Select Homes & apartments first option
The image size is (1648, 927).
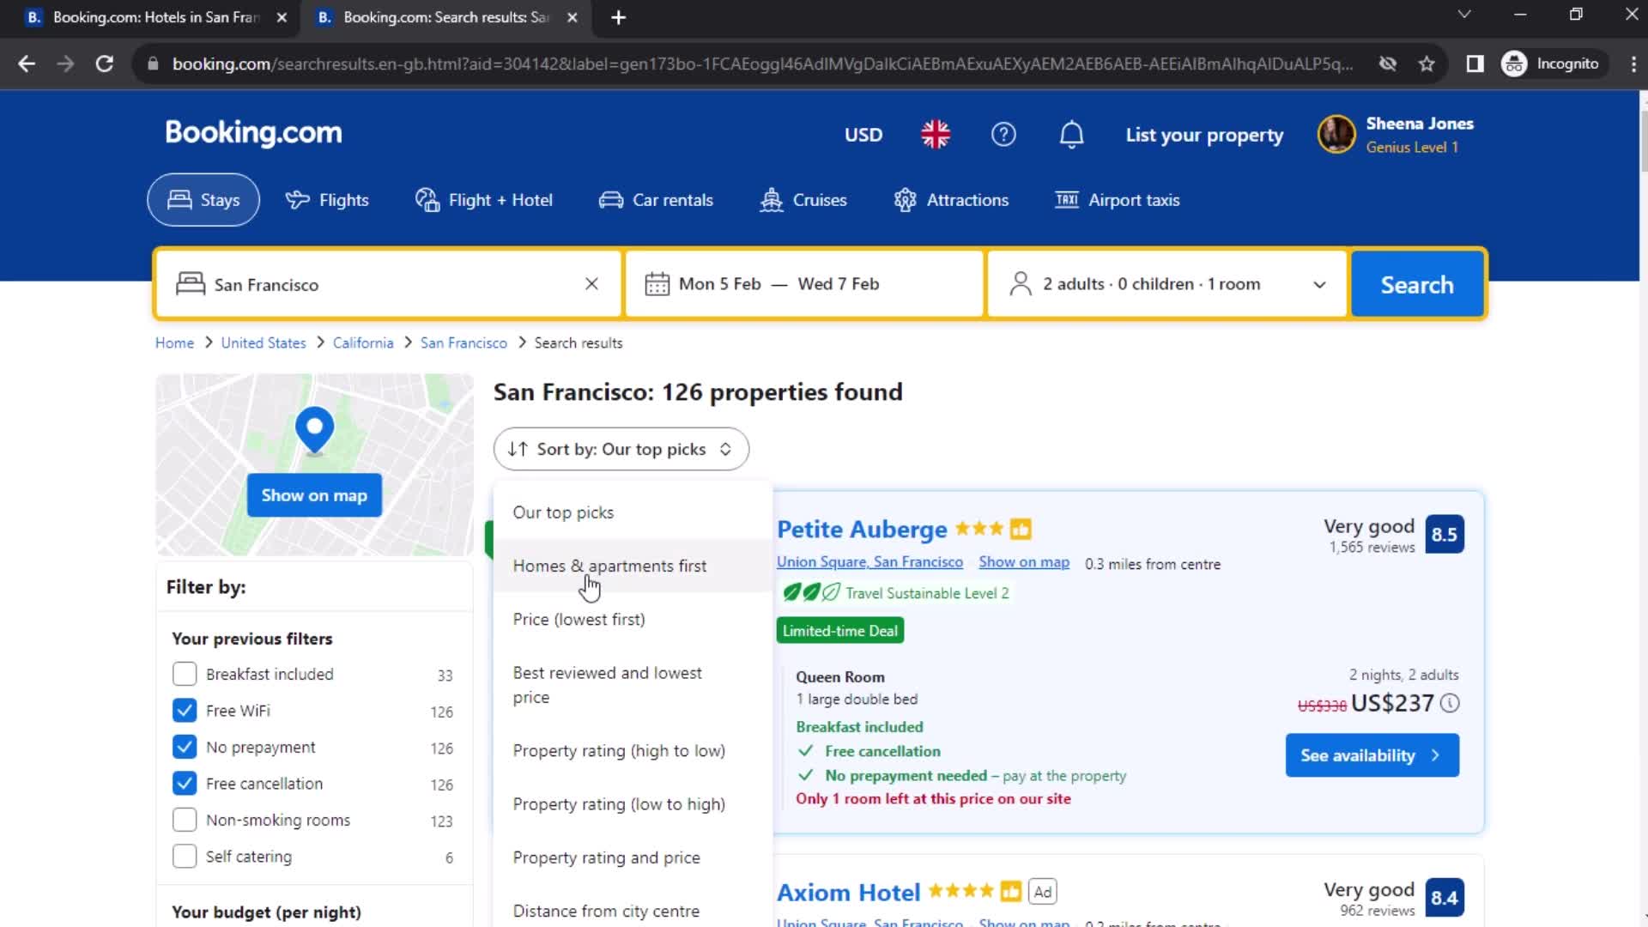633,566
